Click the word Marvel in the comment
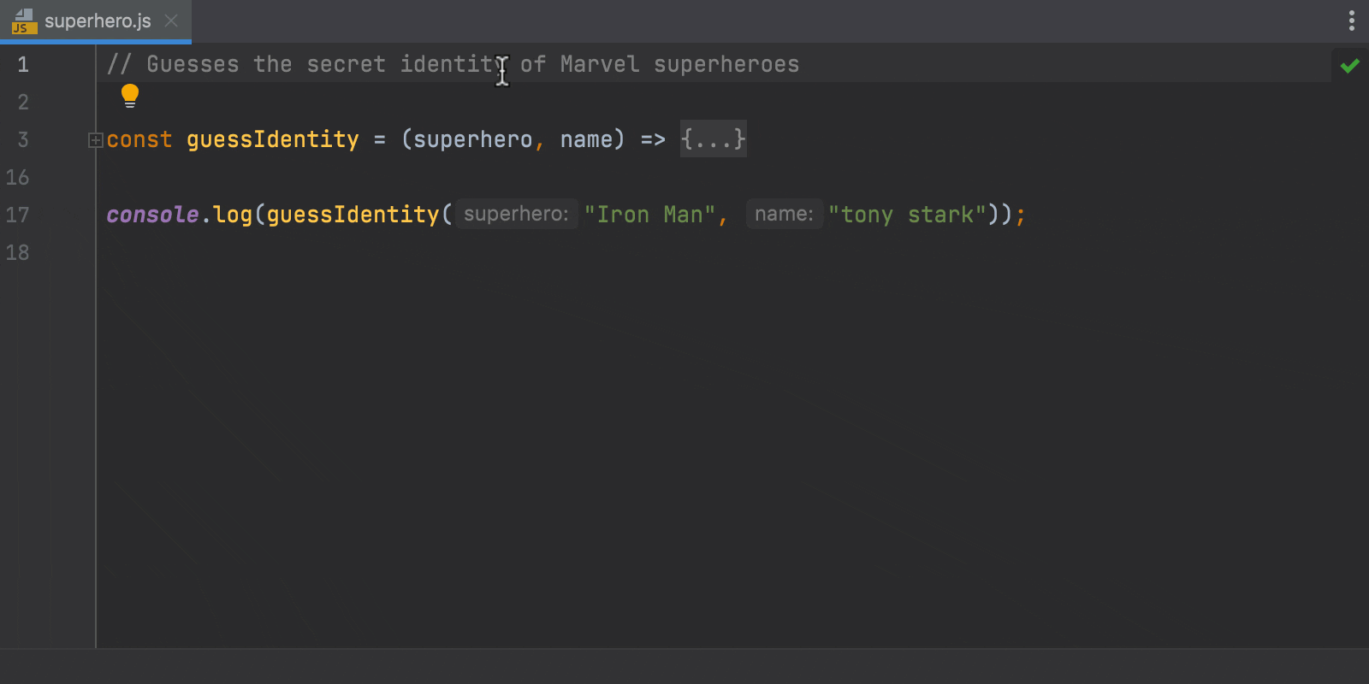This screenshot has height=684, width=1369. (600, 64)
